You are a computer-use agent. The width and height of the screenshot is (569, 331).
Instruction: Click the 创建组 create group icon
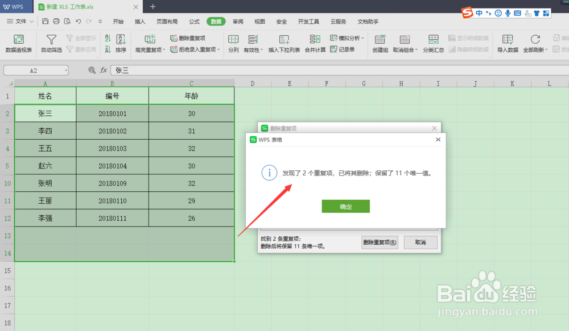coord(380,44)
